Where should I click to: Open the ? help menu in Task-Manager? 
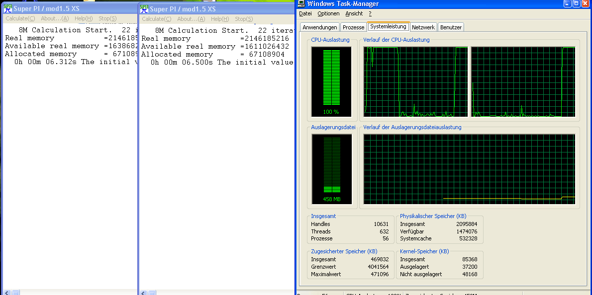pyautogui.click(x=370, y=13)
